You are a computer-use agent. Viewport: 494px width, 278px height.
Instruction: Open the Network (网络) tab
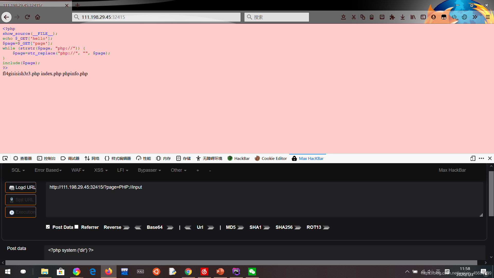[x=92, y=158]
